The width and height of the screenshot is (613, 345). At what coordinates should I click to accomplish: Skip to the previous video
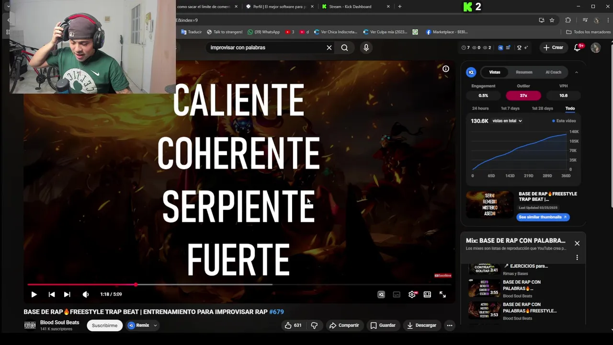point(52,294)
